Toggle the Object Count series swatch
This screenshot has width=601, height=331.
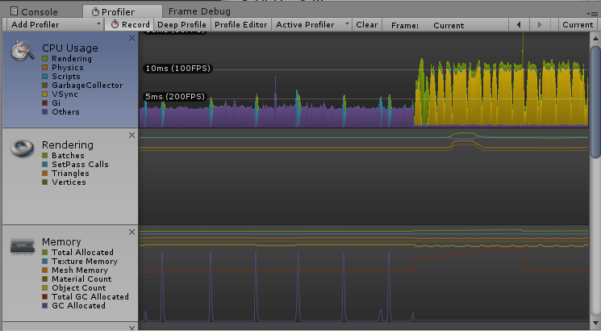tap(45, 287)
